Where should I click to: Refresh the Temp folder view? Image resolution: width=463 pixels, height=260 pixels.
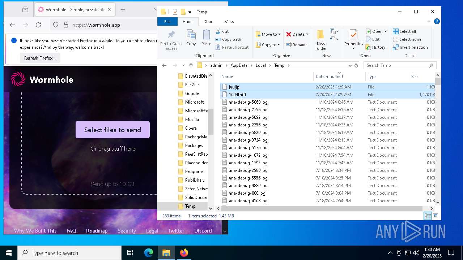356,65
